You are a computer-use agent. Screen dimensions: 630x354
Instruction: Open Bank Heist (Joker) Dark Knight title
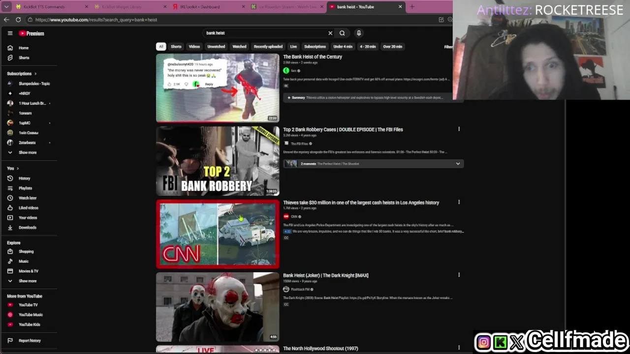coord(325,275)
